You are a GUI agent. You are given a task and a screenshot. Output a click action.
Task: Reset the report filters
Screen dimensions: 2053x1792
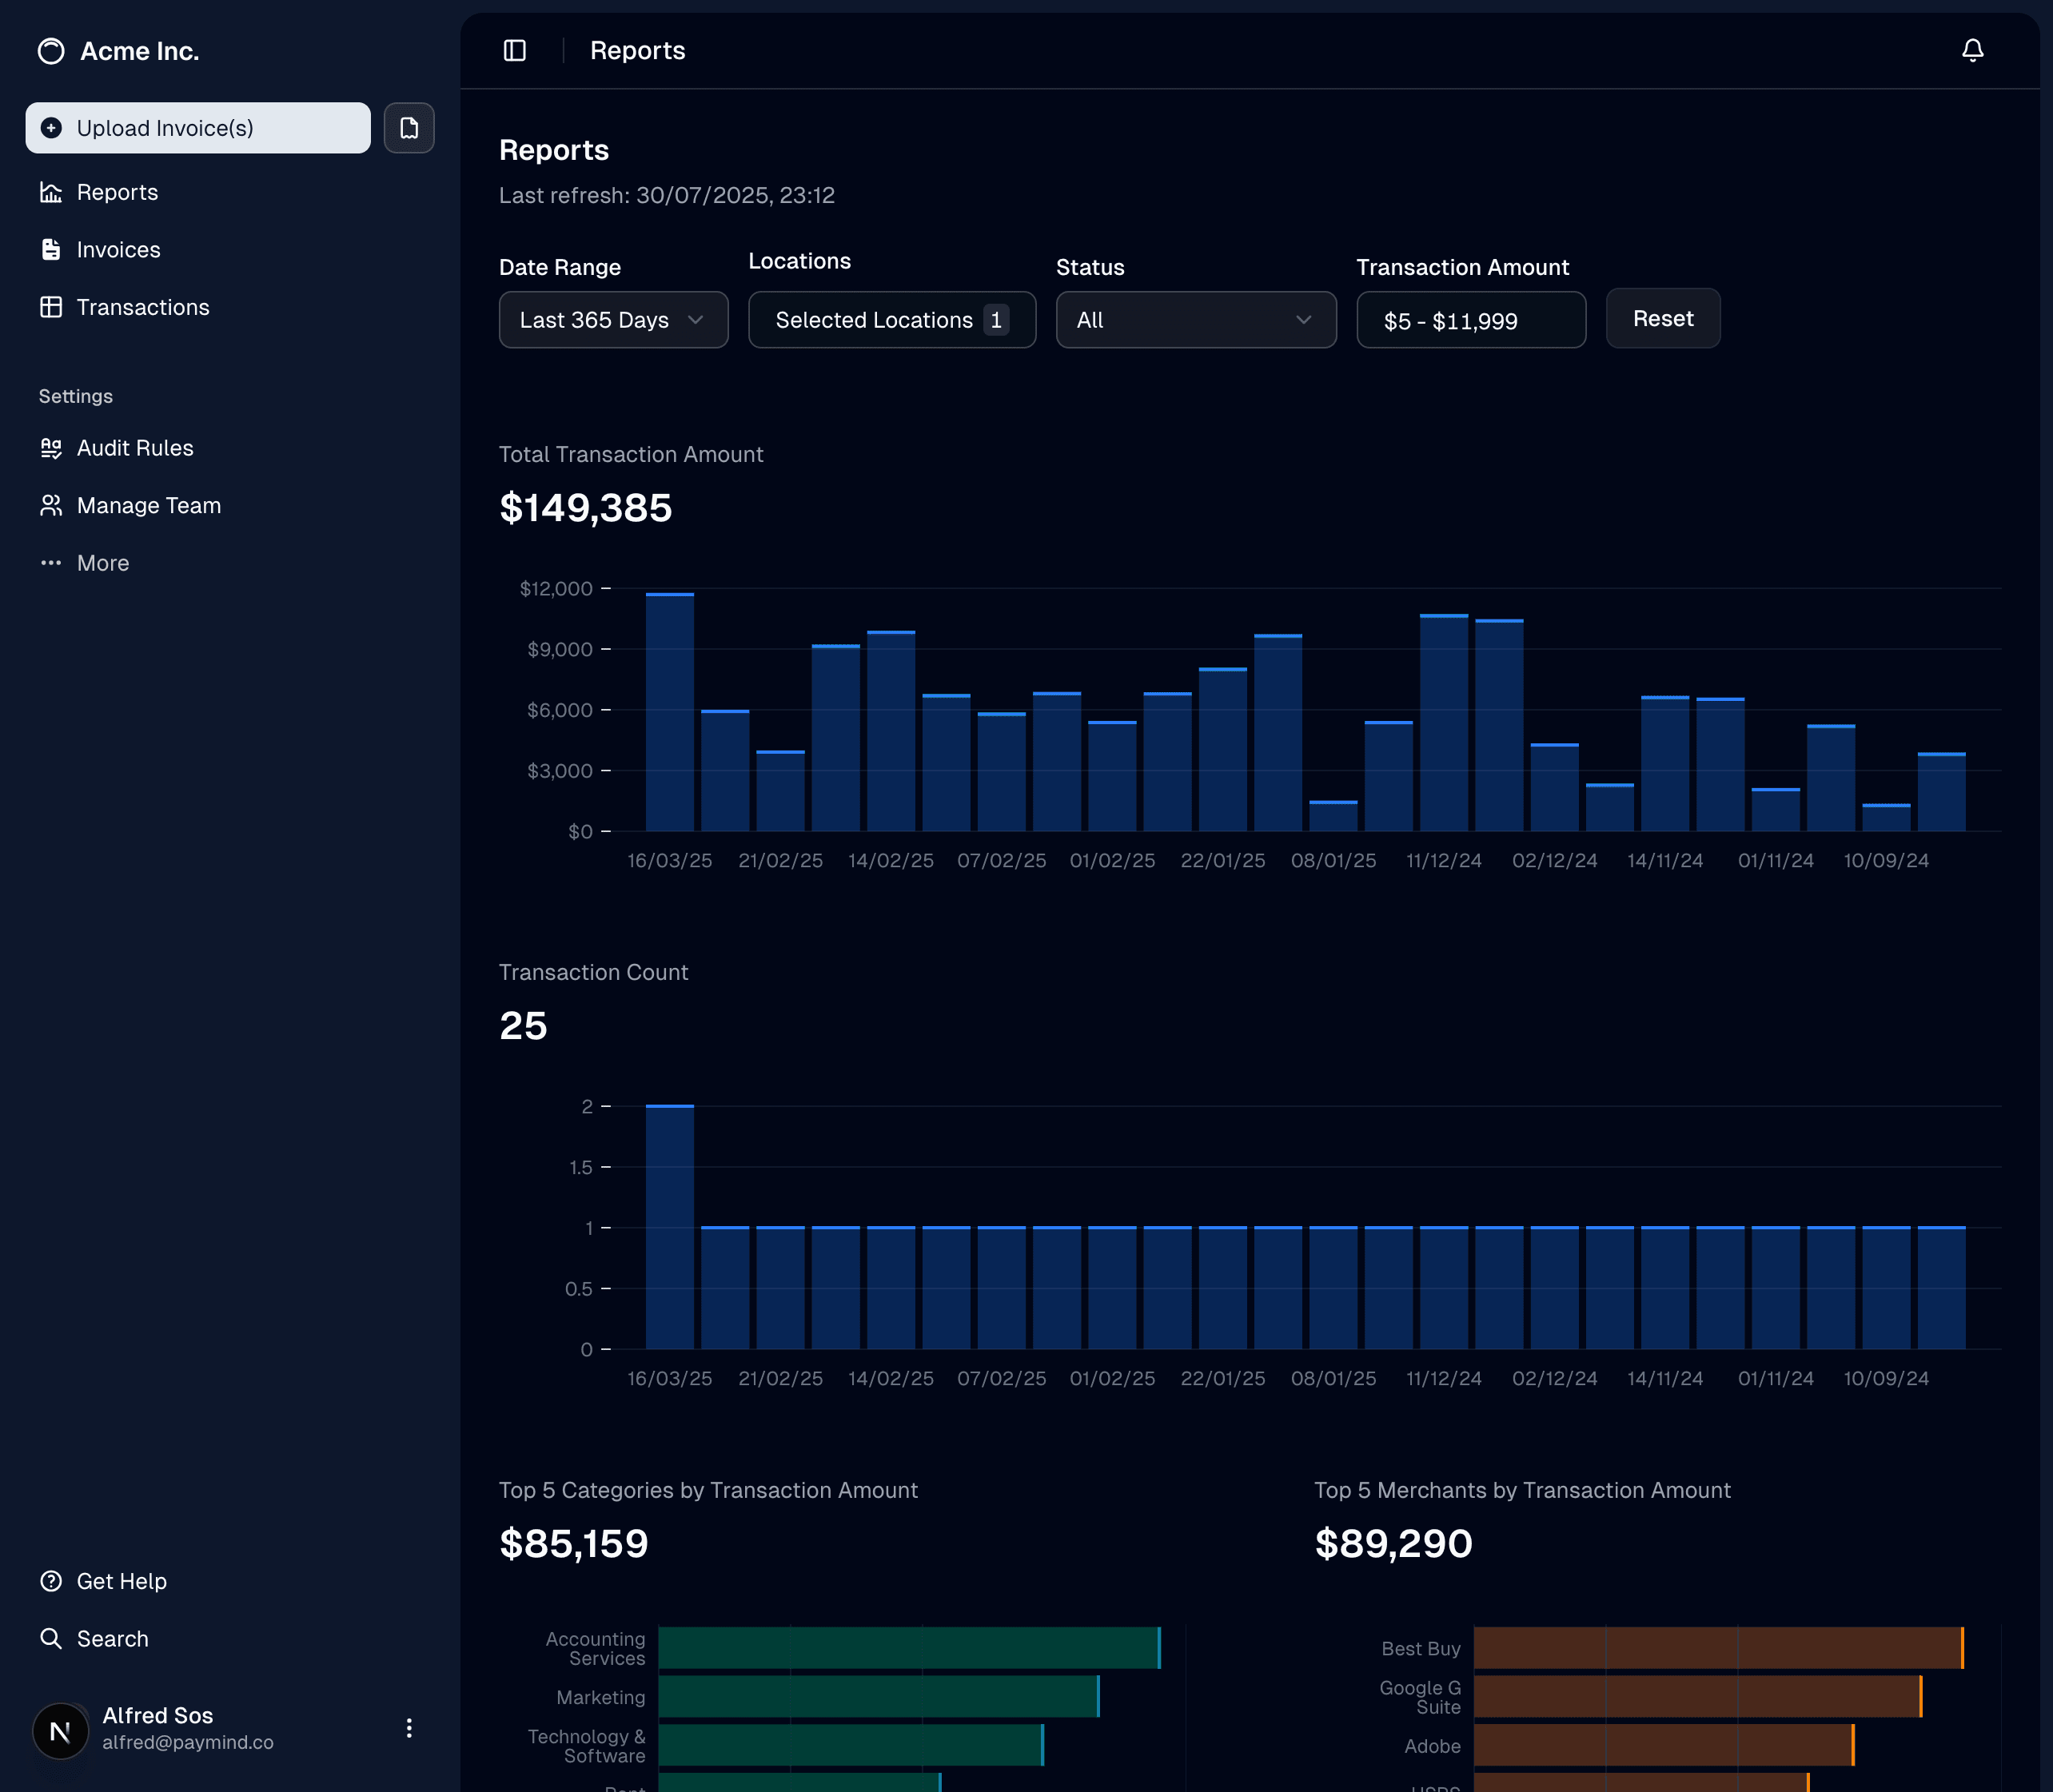1662,318
